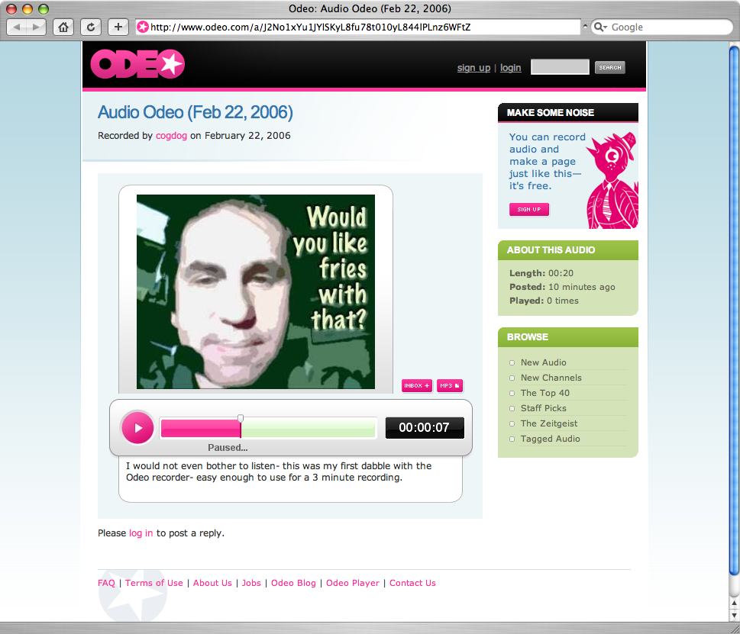The height and width of the screenshot is (634, 740).
Task: Click the audio progress slider handle
Action: click(x=241, y=419)
